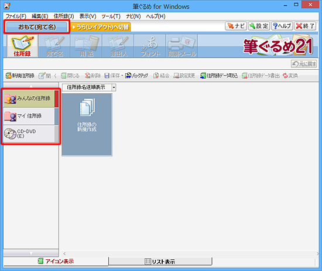Open 設定 settings button
The image size is (322, 271).
click(259, 26)
